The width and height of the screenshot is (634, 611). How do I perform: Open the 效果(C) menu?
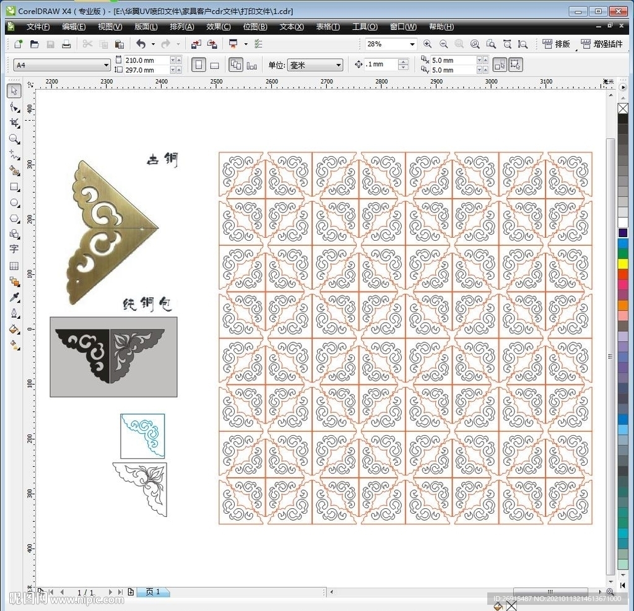tap(218, 27)
